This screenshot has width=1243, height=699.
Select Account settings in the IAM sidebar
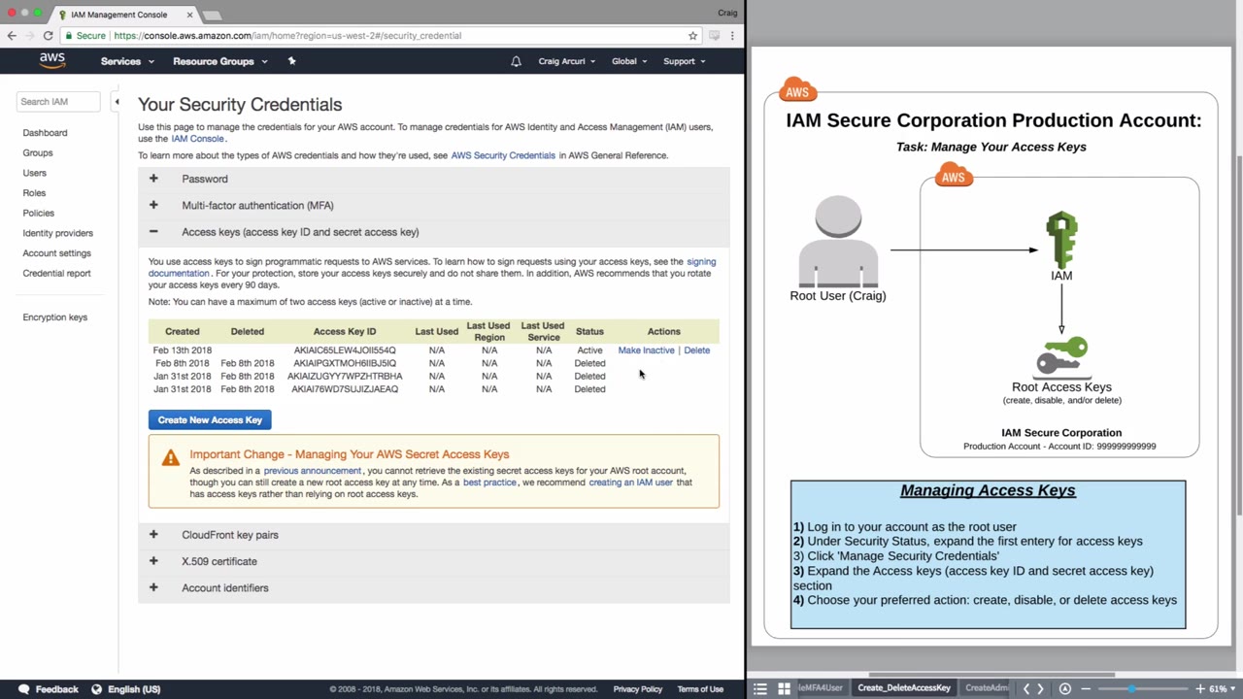pyautogui.click(x=56, y=253)
